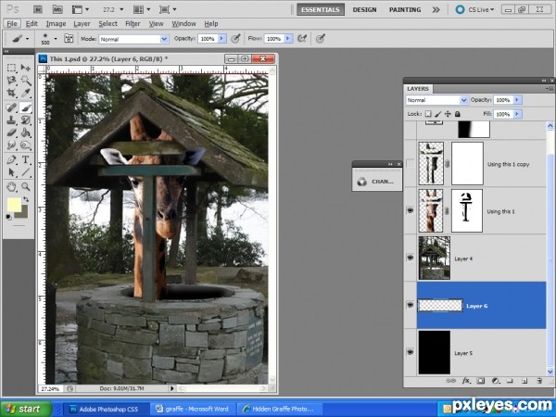Select the Type tool
This screenshot has height=417, width=556.
(26, 160)
